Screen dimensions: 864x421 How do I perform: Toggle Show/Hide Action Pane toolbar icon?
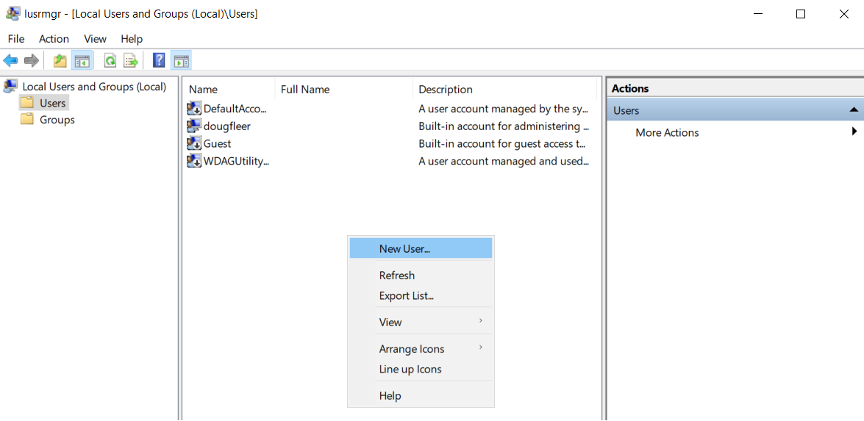point(181,60)
